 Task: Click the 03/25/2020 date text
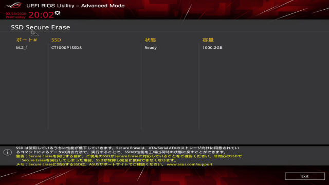pyautogui.click(x=16, y=14)
